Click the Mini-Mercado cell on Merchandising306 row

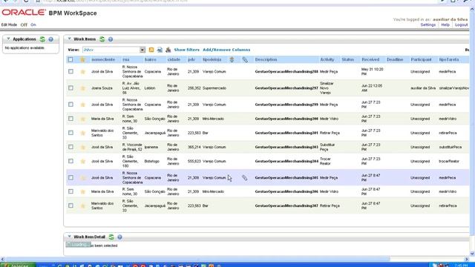pos(213,191)
